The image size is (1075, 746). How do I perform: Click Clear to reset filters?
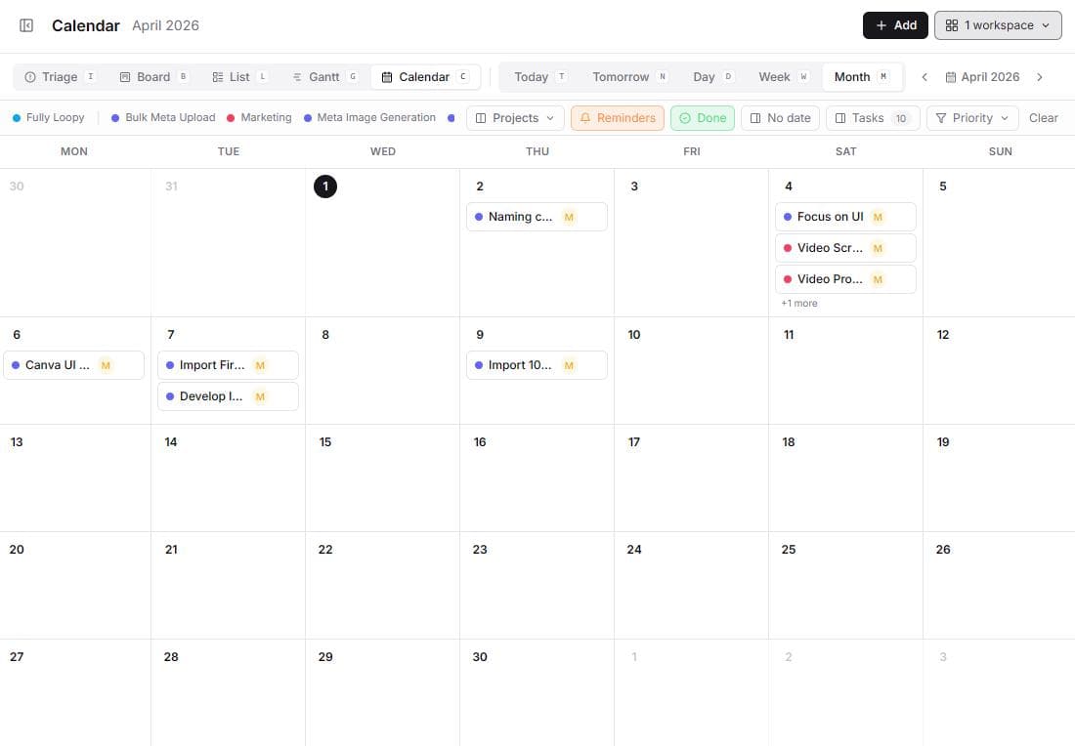(x=1043, y=117)
